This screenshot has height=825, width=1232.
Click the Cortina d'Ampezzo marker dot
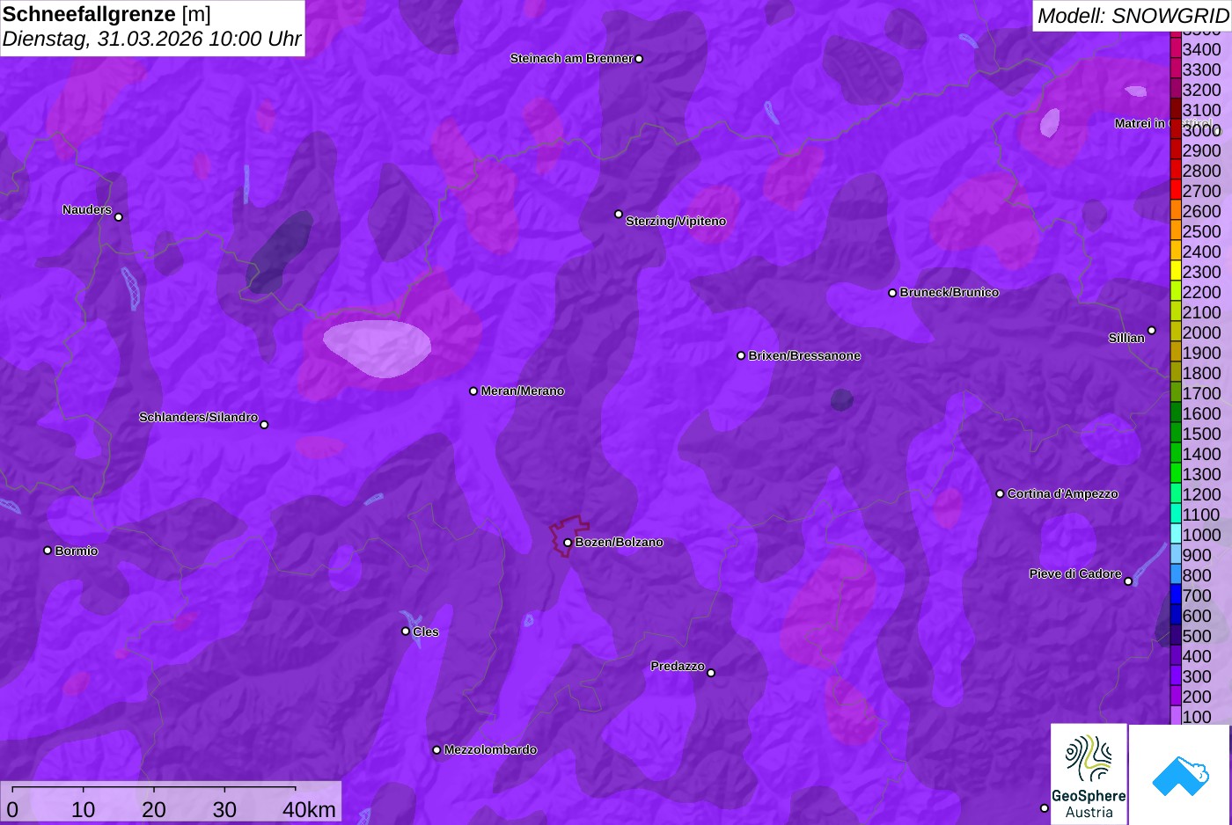click(1000, 494)
